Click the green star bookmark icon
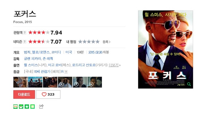The height and width of the screenshot is (117, 200). 27,106
